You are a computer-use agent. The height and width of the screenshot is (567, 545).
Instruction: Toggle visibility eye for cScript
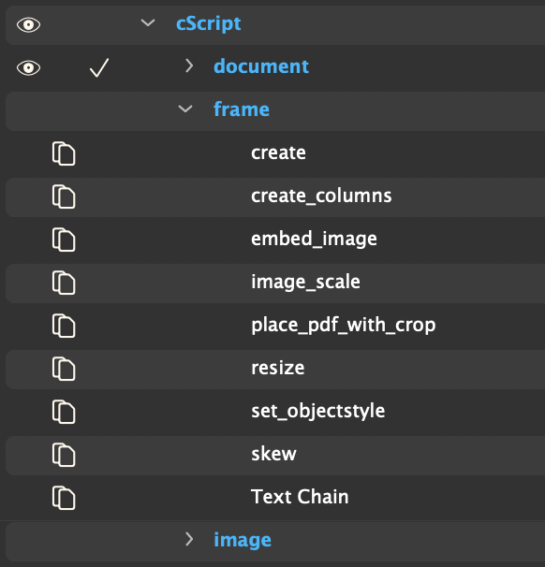[29, 25]
